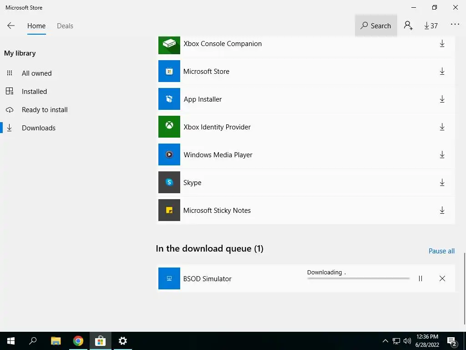Viewport: 466px width, 350px height.
Task: Open the Home tab
Action: click(x=36, y=26)
